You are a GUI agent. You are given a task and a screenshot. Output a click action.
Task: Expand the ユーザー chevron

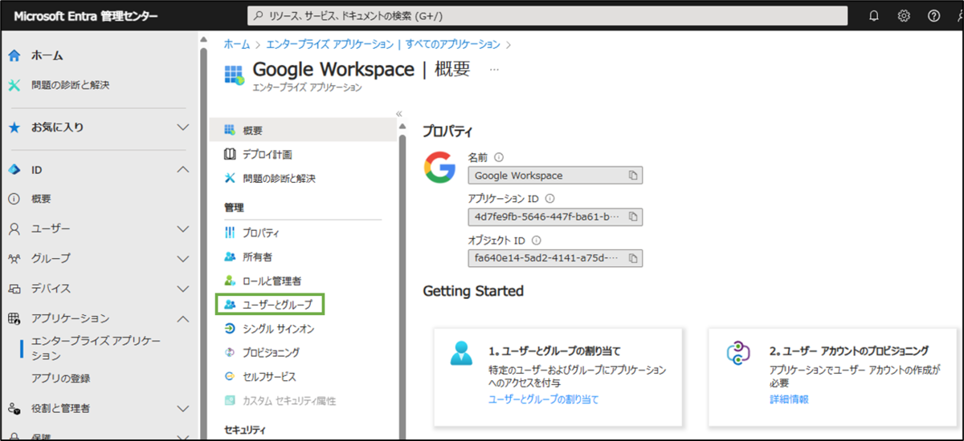click(x=182, y=229)
